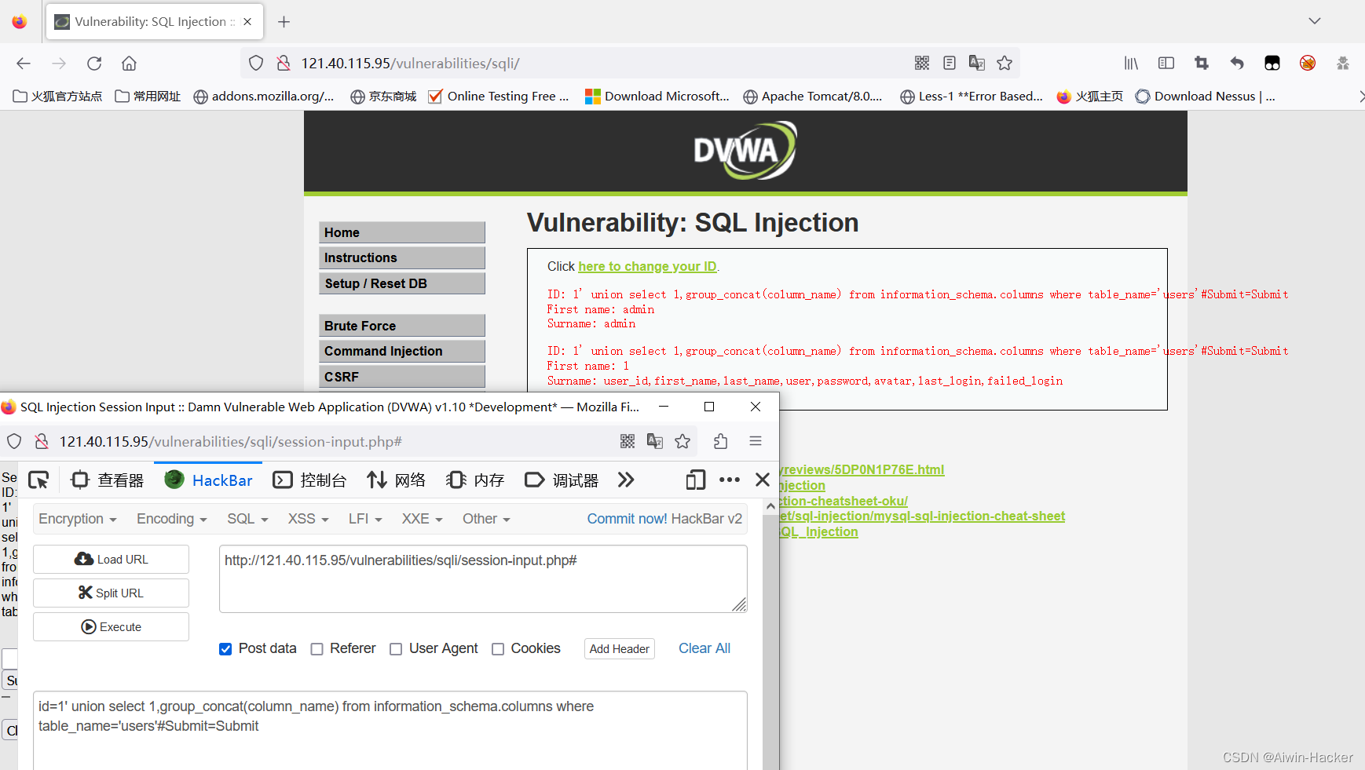Open the Instructions item in DVWA menu
Screen dimensions: 1365x770
point(402,257)
